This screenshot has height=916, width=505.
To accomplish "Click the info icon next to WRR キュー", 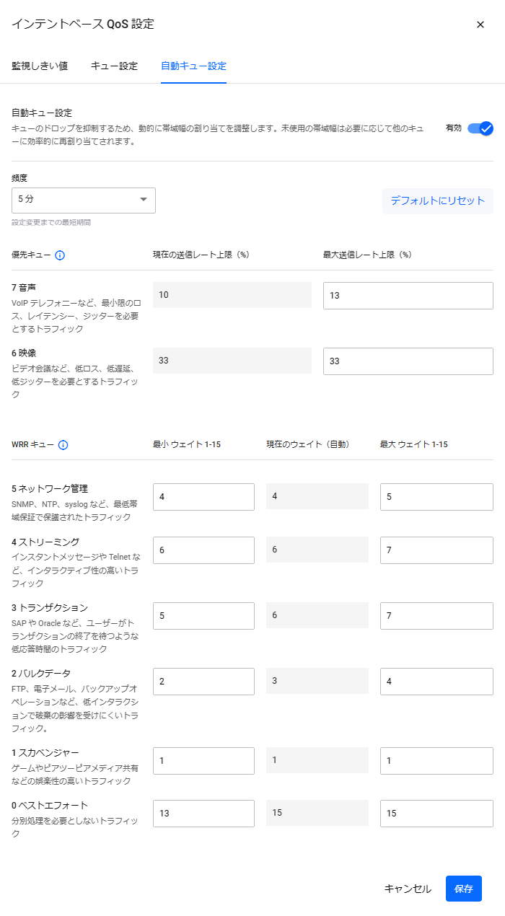I will tap(63, 445).
